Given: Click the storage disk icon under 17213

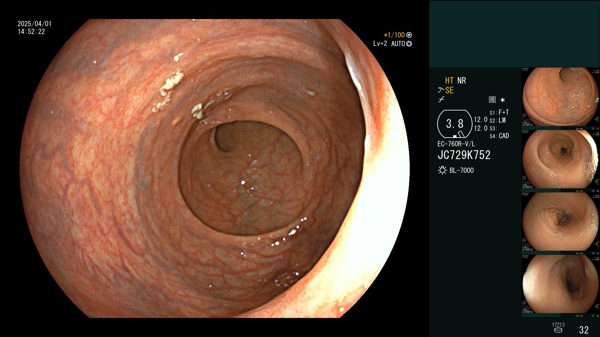Looking at the screenshot, I should click(558, 330).
